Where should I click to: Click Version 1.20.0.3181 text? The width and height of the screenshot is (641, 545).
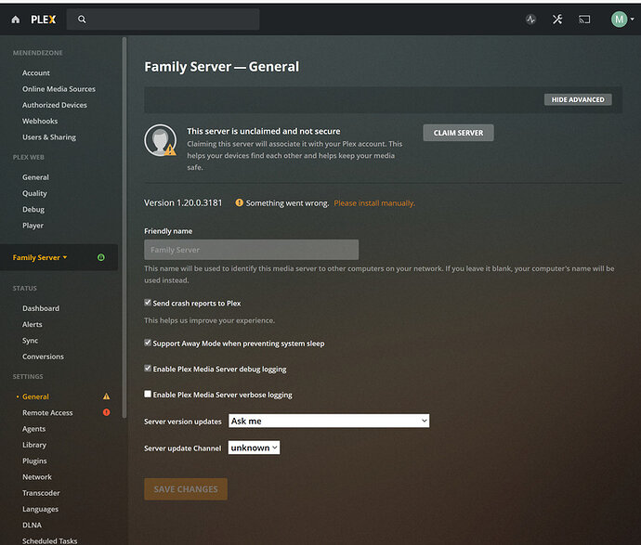pos(183,203)
